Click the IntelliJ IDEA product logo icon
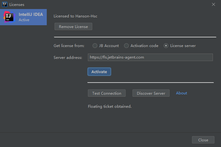The image size is (221, 147). [9, 17]
